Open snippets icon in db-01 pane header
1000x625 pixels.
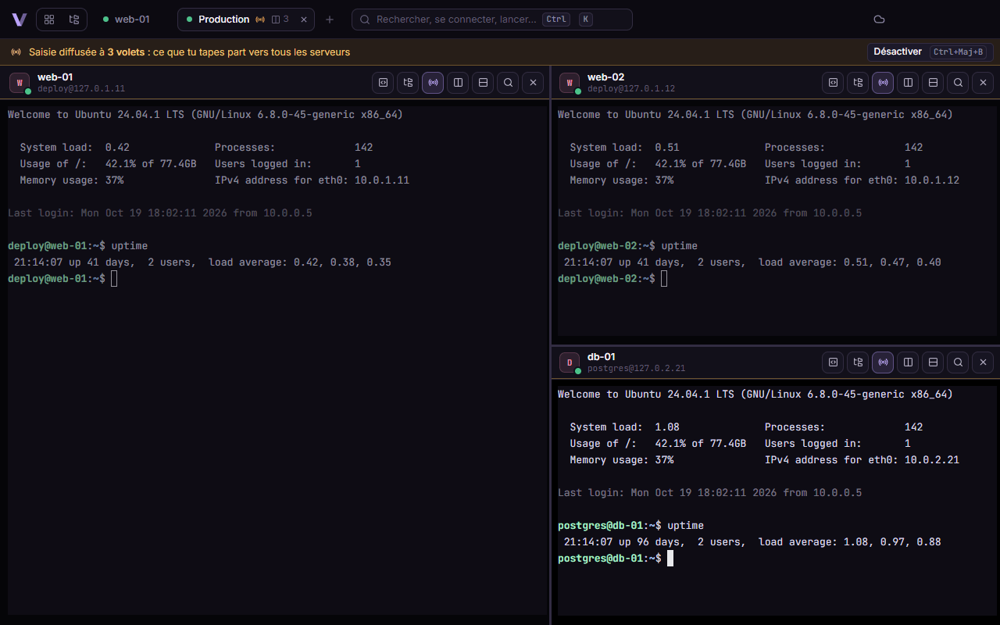point(833,362)
